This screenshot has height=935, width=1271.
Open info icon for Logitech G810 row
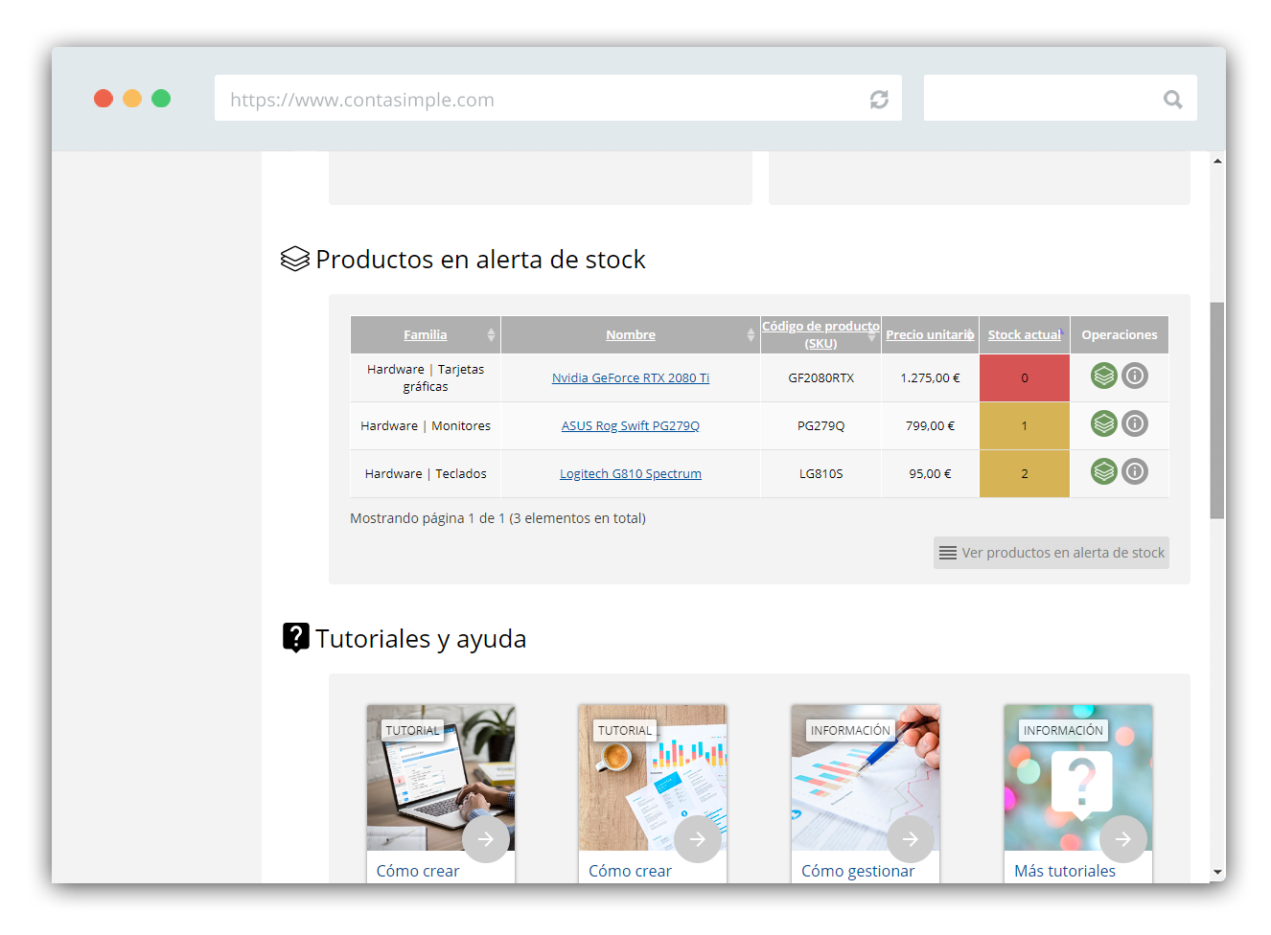coord(1135,471)
